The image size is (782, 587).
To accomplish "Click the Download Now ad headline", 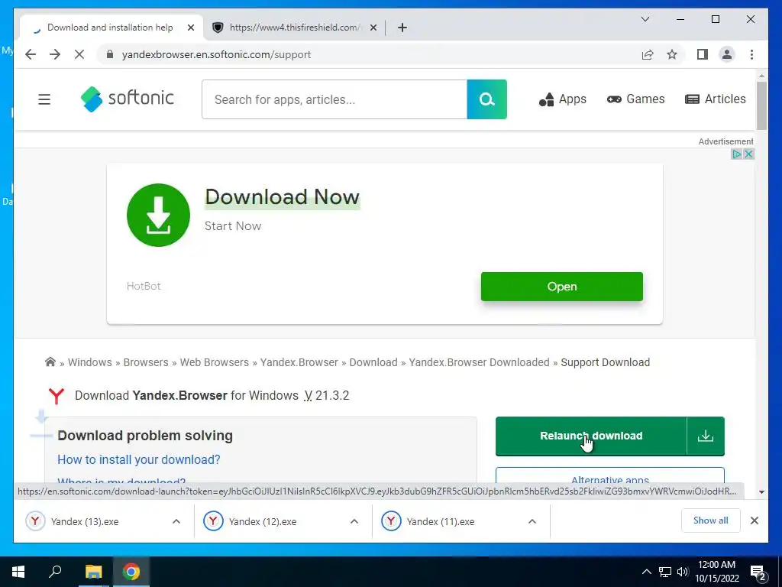I will 283,196.
